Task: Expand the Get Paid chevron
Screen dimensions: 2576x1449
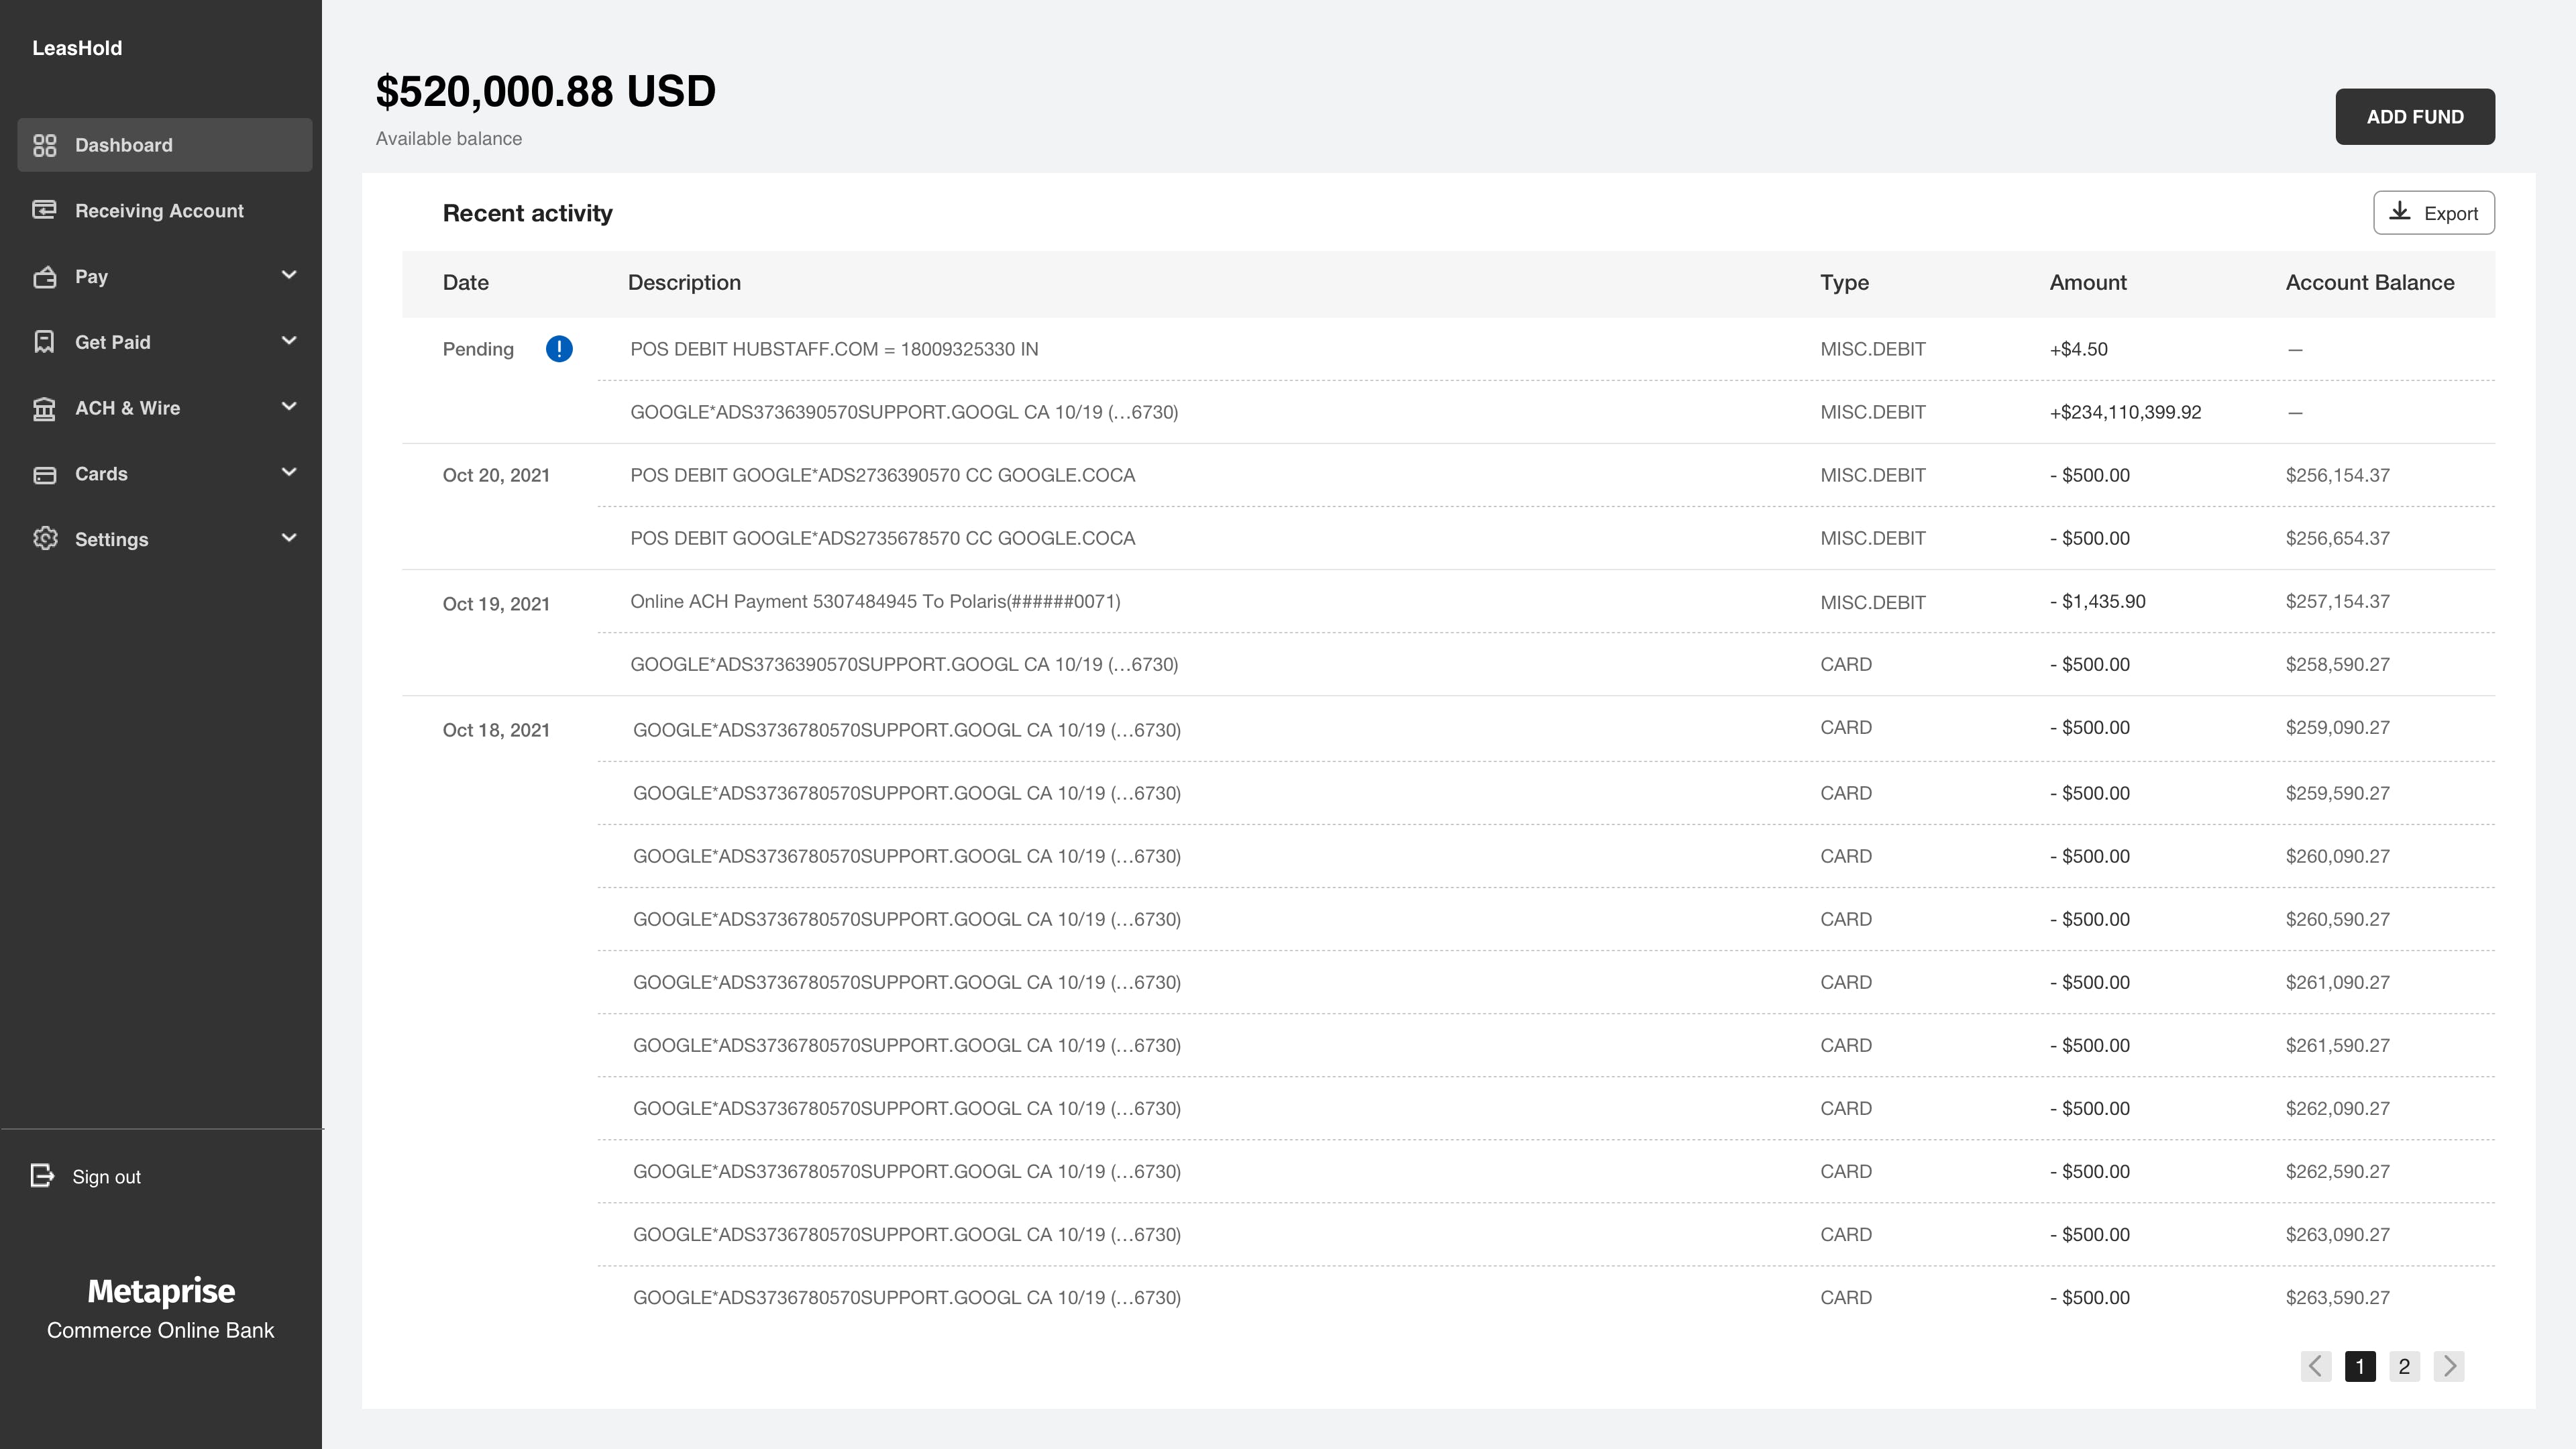Action: [x=289, y=341]
